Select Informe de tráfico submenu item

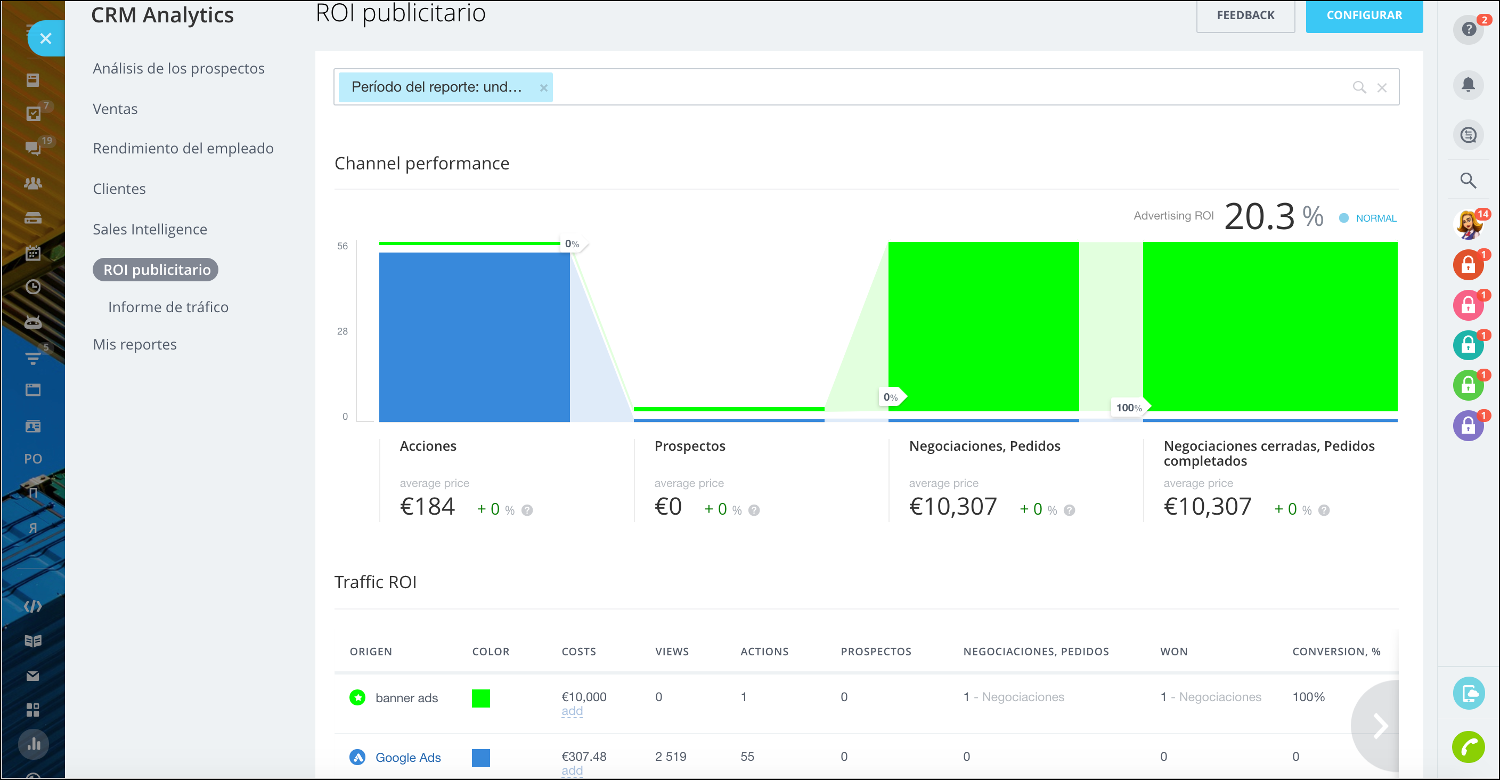[168, 307]
